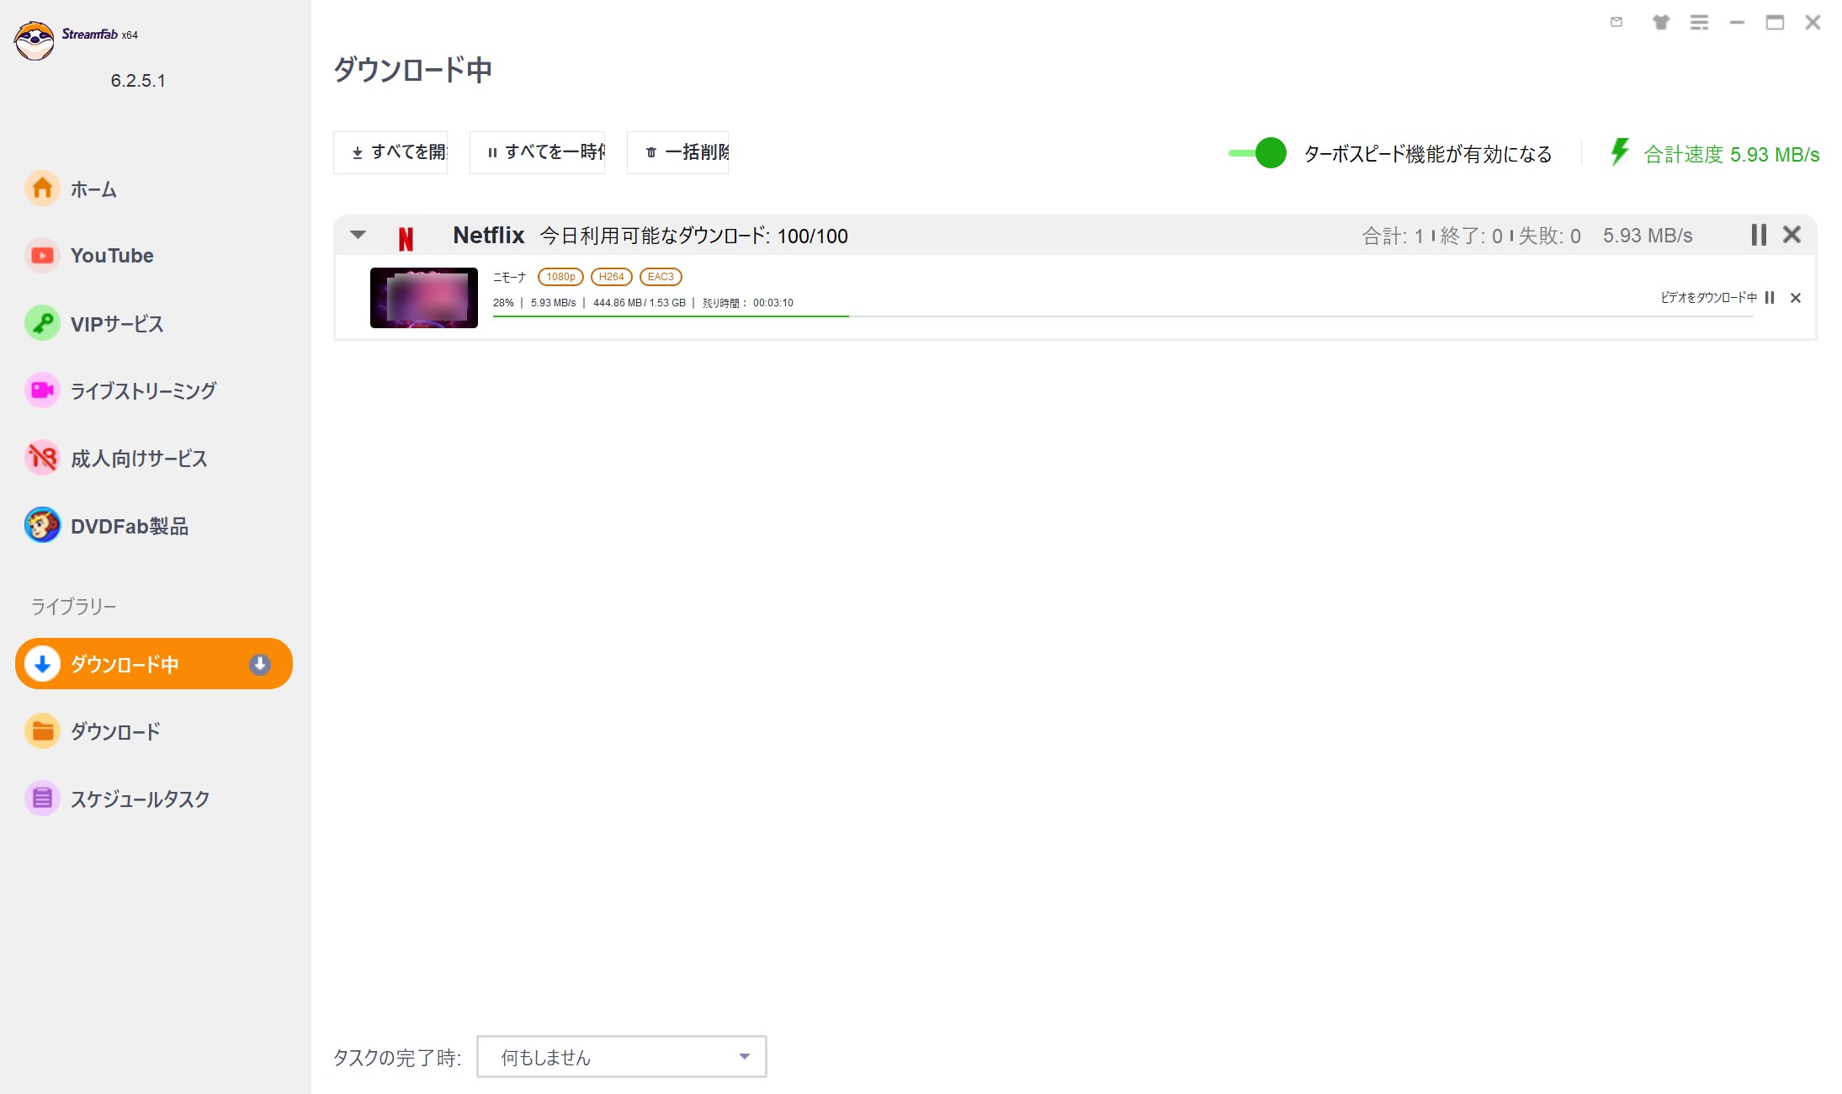1842x1094 pixels.
Task: Pause the ニモーナ video download
Action: 1770,298
